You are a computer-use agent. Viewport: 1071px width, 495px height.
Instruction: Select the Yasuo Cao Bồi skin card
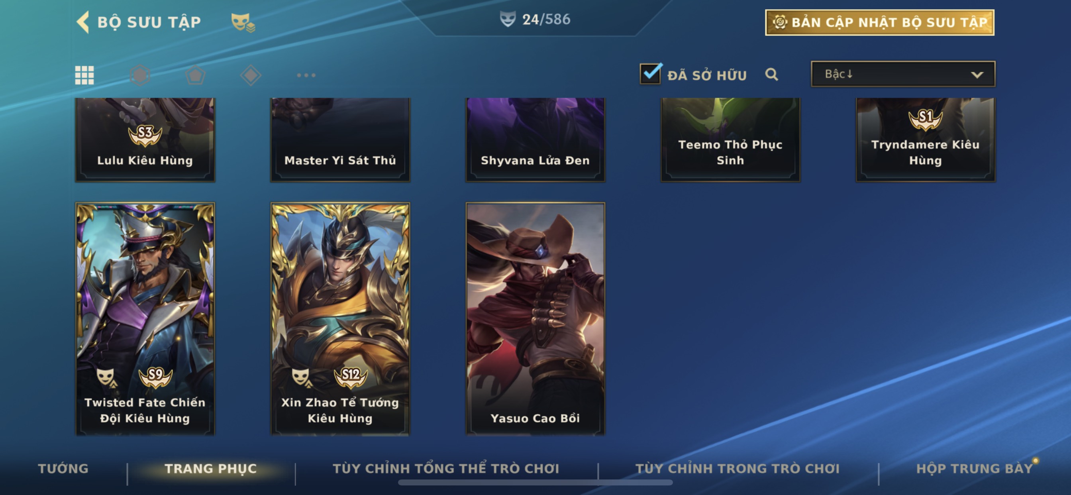pos(535,318)
